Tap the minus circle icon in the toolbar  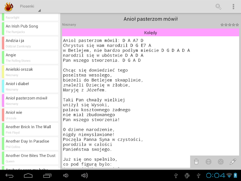pos(208,161)
